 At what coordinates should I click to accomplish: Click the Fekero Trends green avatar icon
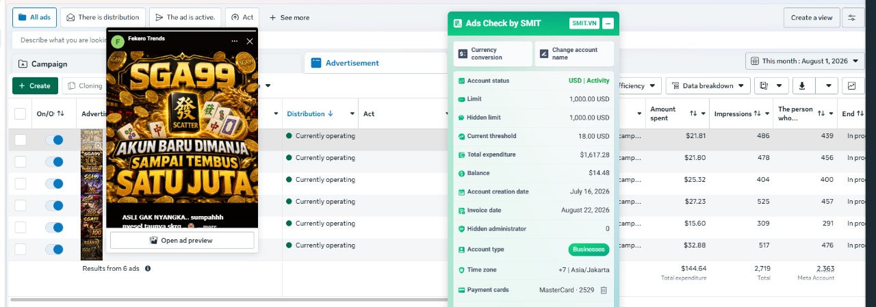118,41
